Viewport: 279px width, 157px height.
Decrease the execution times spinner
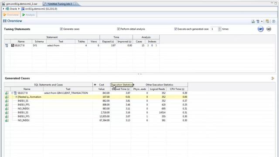220,30
